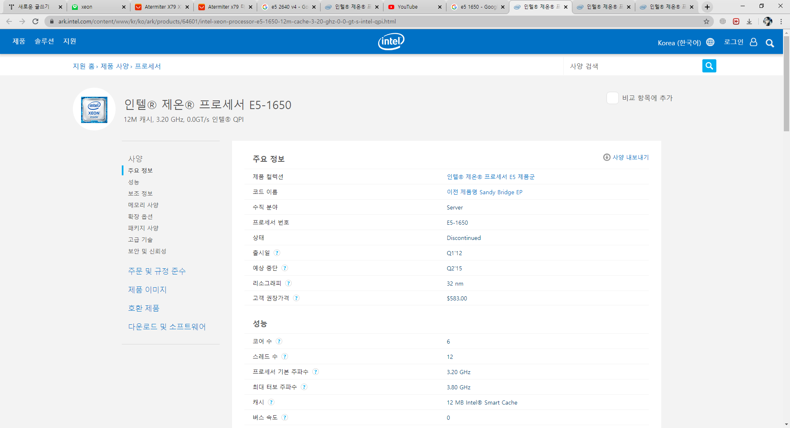Screen dimensions: 790x428
Task: Open help icon next to 예상 중단
Action: click(285, 268)
